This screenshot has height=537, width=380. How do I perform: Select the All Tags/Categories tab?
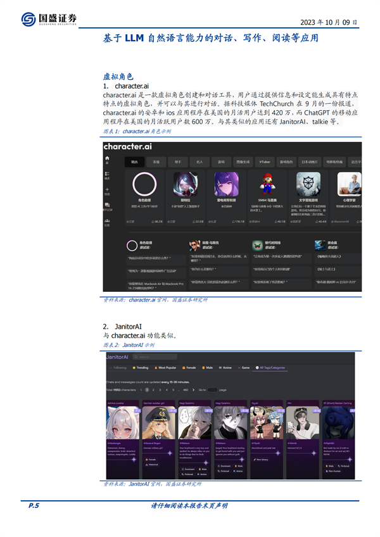tap(270, 368)
